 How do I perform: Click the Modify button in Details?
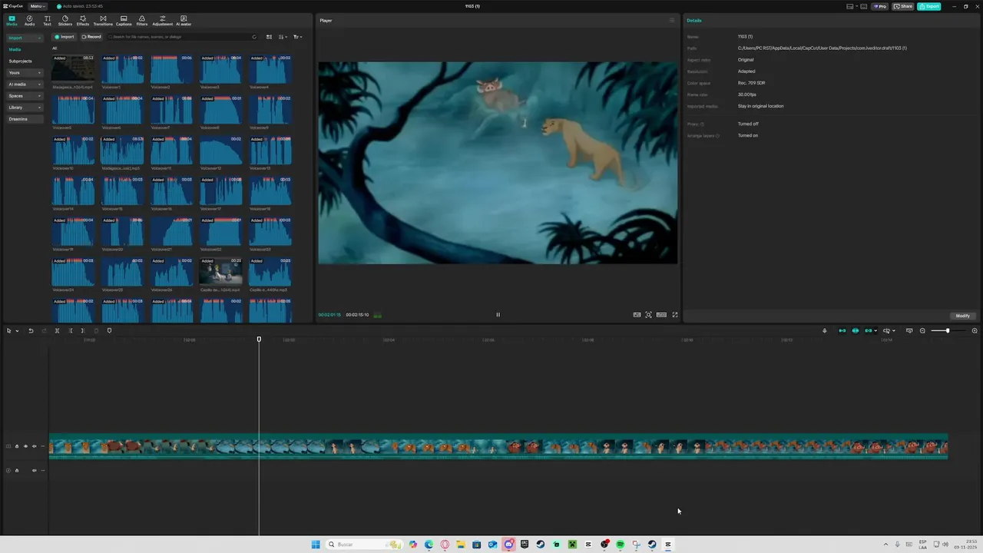click(962, 316)
